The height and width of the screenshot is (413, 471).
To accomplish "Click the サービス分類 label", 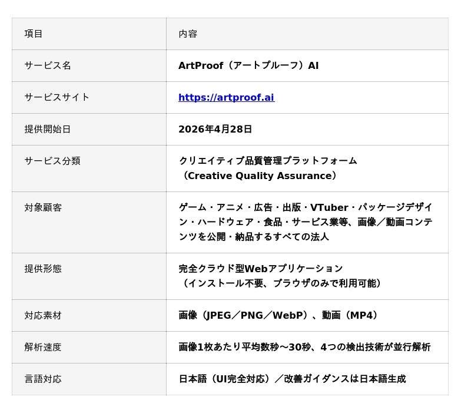I will pyautogui.click(x=52, y=161).
